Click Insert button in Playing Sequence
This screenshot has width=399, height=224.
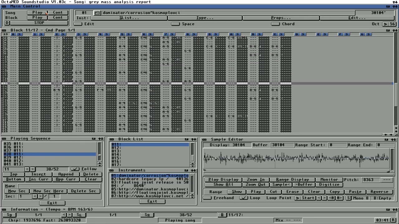(38, 175)
